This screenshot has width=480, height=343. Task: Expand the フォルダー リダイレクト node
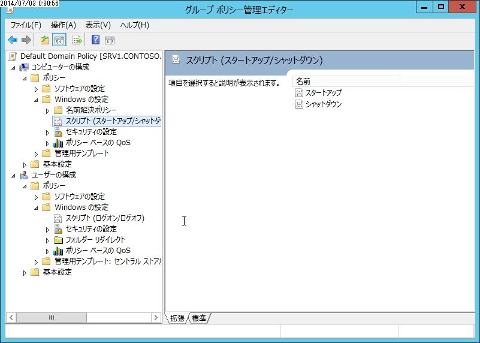pyautogui.click(x=47, y=240)
